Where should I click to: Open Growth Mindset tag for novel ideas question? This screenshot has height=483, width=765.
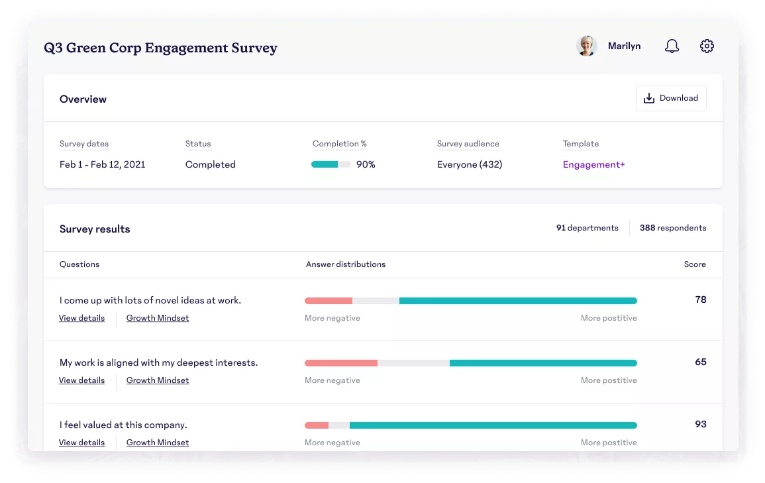[158, 318]
